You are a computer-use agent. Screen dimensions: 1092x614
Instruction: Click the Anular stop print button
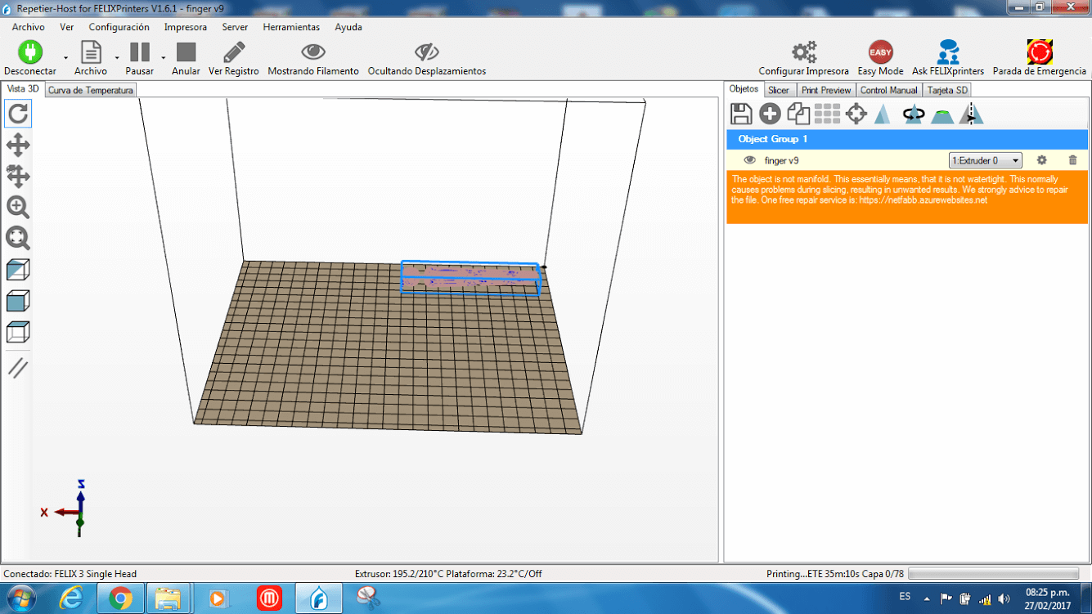click(x=186, y=52)
